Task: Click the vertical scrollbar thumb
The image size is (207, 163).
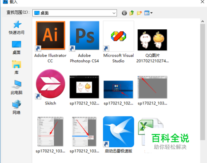Action: pyautogui.click(x=202, y=82)
